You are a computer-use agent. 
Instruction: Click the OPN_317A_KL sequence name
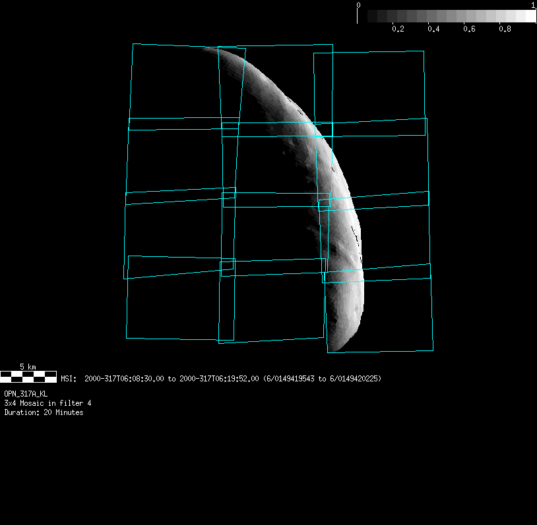(26, 393)
